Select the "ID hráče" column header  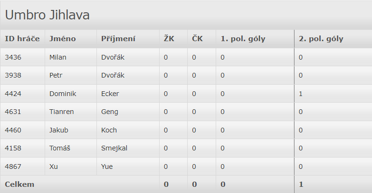tap(22, 39)
